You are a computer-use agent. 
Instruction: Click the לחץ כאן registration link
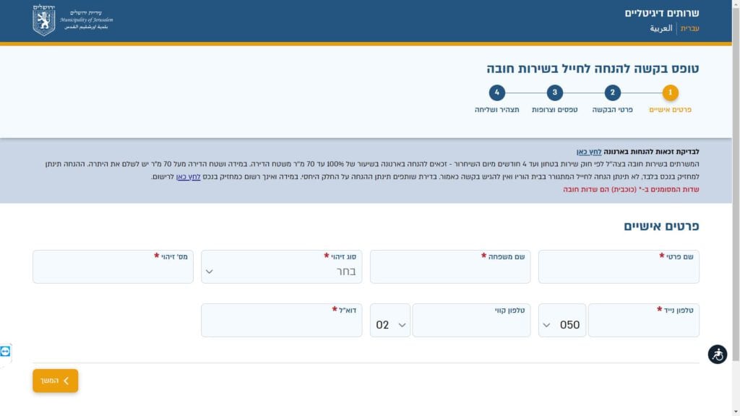(x=189, y=176)
